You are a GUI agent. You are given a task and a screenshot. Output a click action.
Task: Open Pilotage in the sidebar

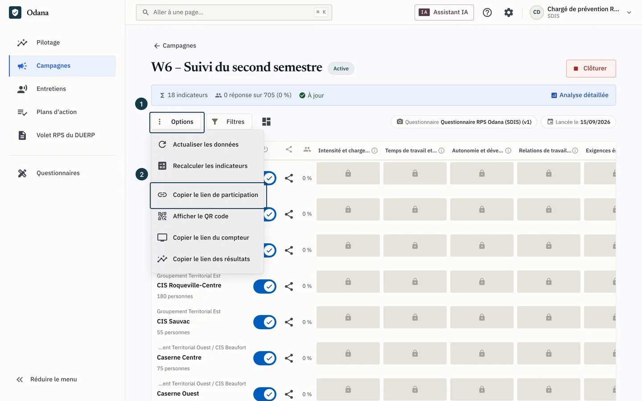tap(62, 43)
